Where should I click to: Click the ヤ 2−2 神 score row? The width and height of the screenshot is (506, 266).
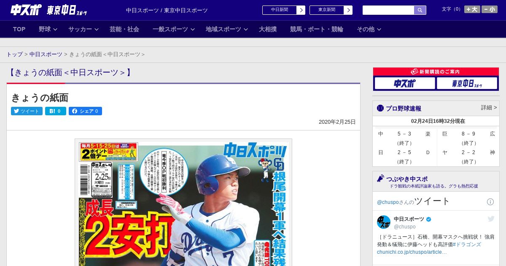(x=468, y=152)
